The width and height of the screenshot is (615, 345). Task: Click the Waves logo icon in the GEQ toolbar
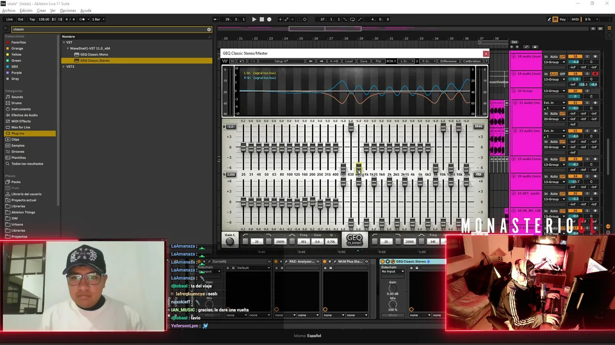click(x=225, y=61)
